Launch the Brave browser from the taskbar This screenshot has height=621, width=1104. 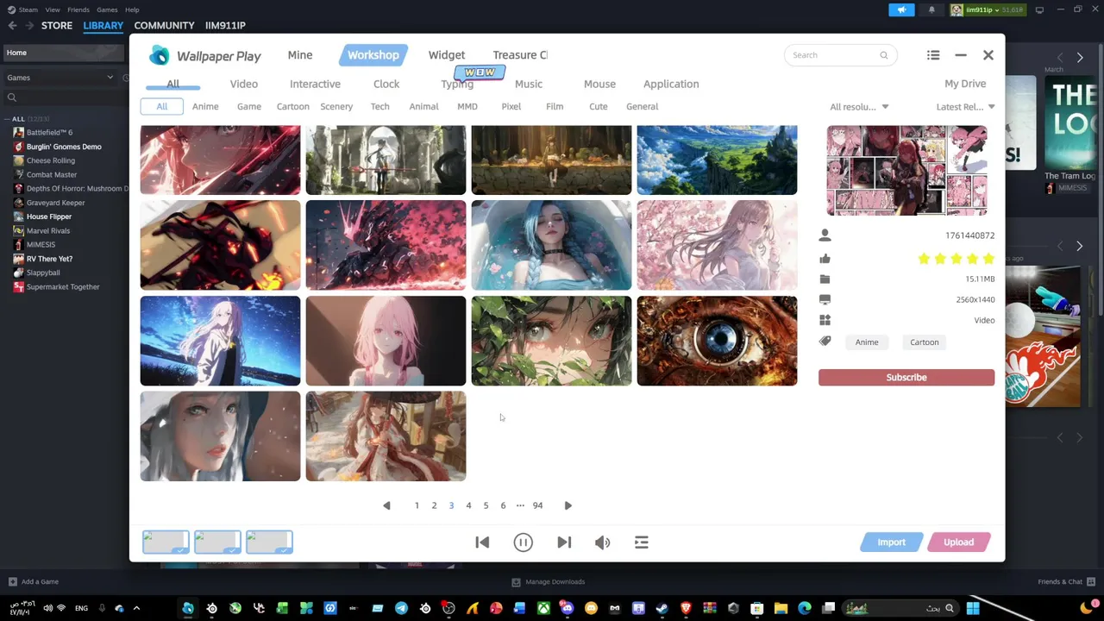[x=686, y=608]
